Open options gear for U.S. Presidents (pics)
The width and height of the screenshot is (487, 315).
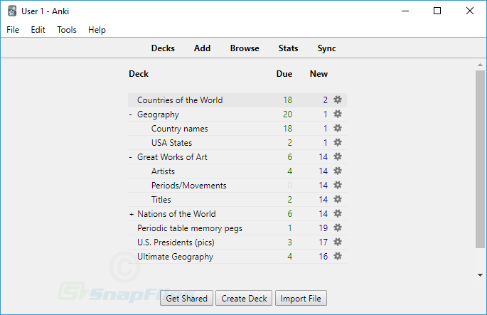(x=338, y=242)
